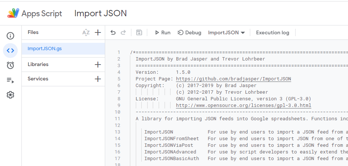Save project with floppy disk icon
The height and width of the screenshot is (166, 348).
tap(139, 32)
